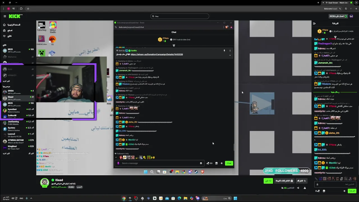Viewport: 359px width, 202px height.
Task: Click username Mavii2 in chat
Action: pyautogui.click(x=333, y=163)
